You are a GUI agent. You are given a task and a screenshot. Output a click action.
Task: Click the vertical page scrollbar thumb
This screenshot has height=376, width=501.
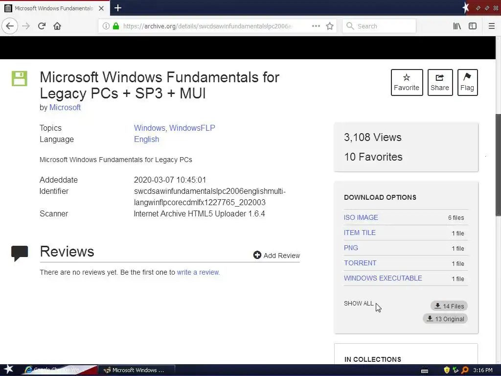(x=498, y=164)
